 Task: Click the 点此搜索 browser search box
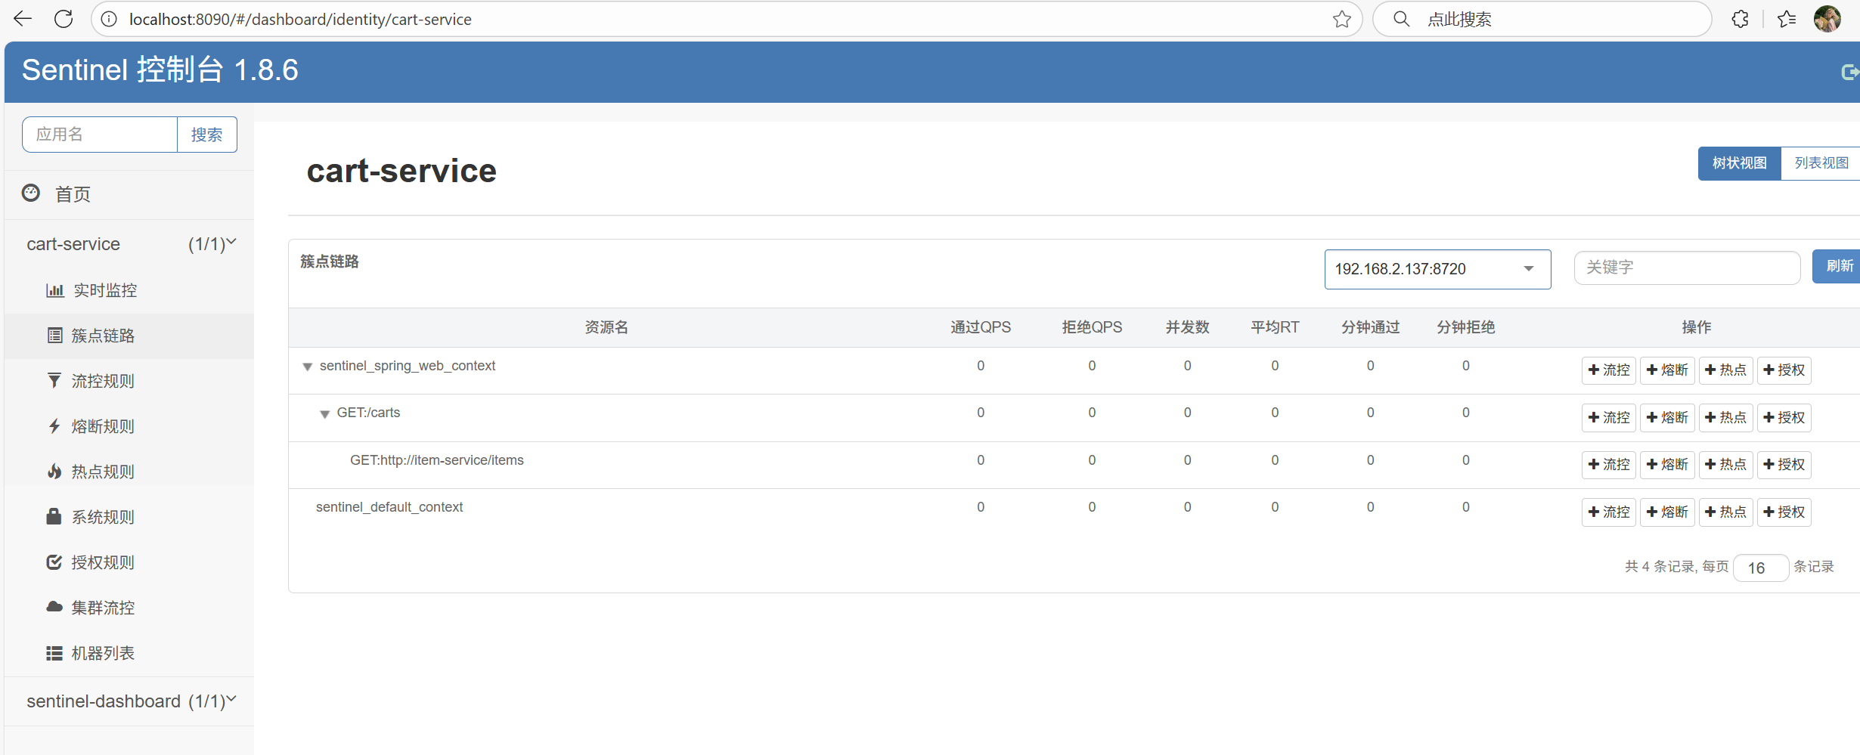(1542, 19)
